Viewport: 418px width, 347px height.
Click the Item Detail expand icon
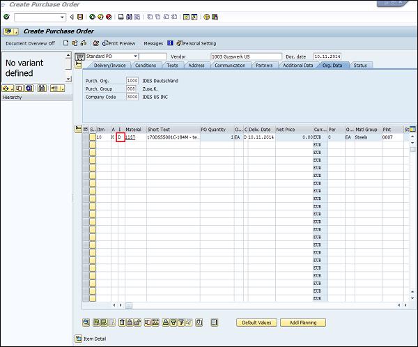point(77,339)
